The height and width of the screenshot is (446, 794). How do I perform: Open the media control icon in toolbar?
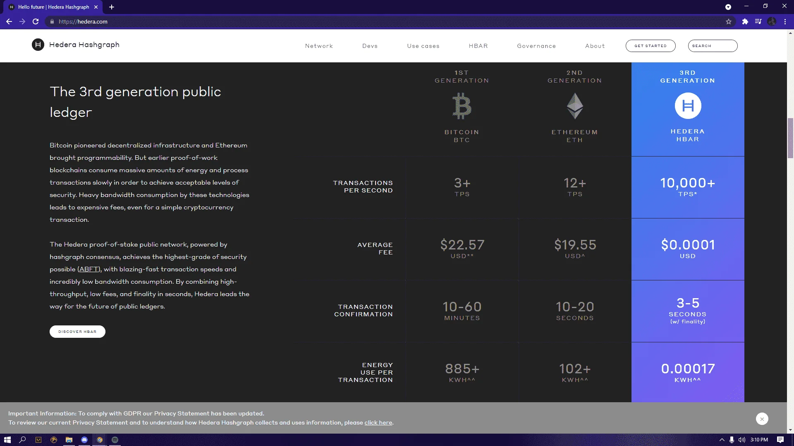pyautogui.click(x=758, y=21)
